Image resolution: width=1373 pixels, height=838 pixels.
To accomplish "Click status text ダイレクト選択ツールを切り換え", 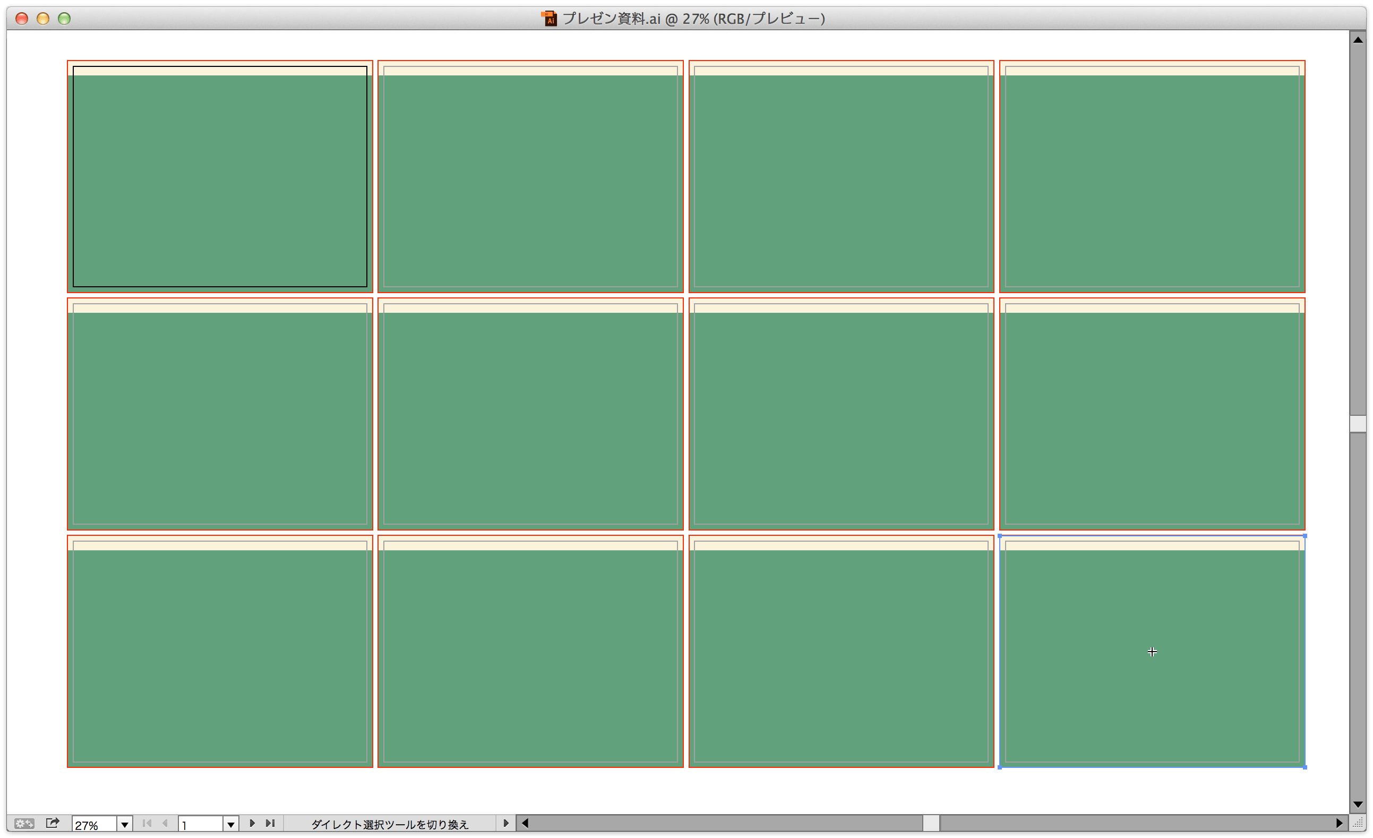I will (390, 824).
